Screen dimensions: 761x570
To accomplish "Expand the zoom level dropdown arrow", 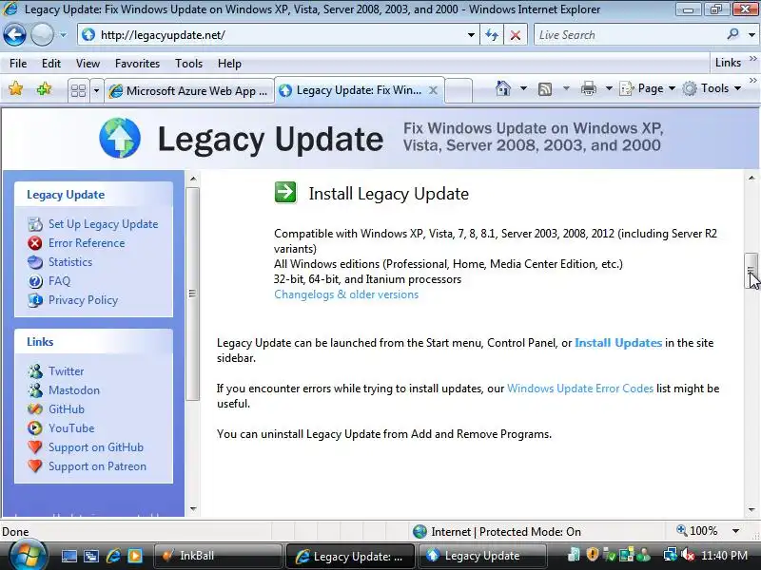I will [x=736, y=531].
